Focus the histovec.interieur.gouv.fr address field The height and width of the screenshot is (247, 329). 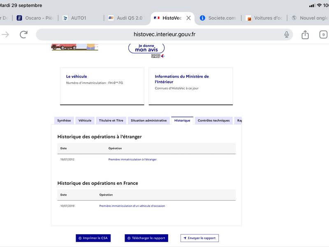click(x=164, y=35)
